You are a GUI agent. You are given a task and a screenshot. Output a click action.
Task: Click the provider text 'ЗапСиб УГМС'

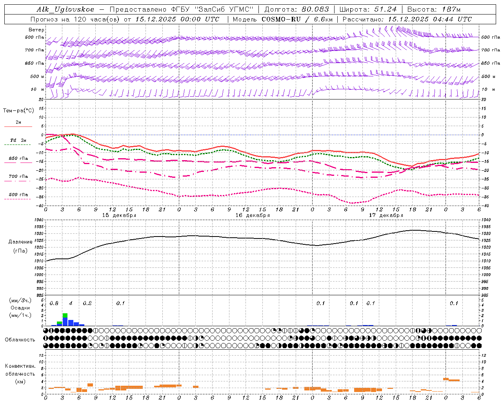coord(224,9)
